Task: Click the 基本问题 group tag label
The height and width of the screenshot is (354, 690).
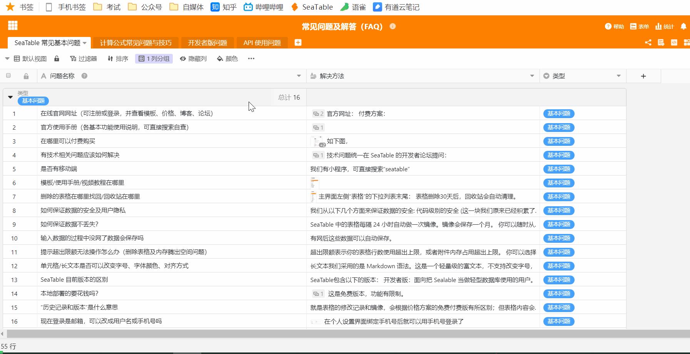Action: 33,101
